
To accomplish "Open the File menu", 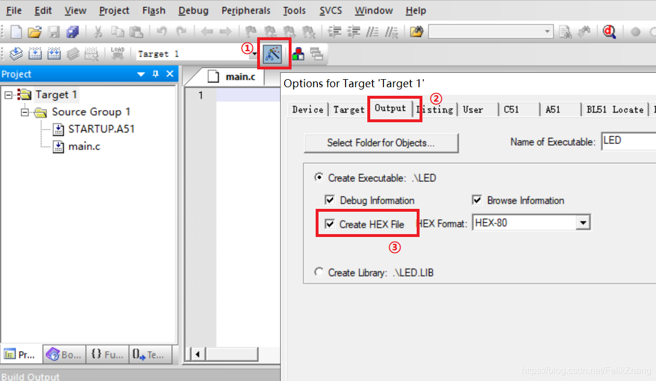I will coord(14,10).
